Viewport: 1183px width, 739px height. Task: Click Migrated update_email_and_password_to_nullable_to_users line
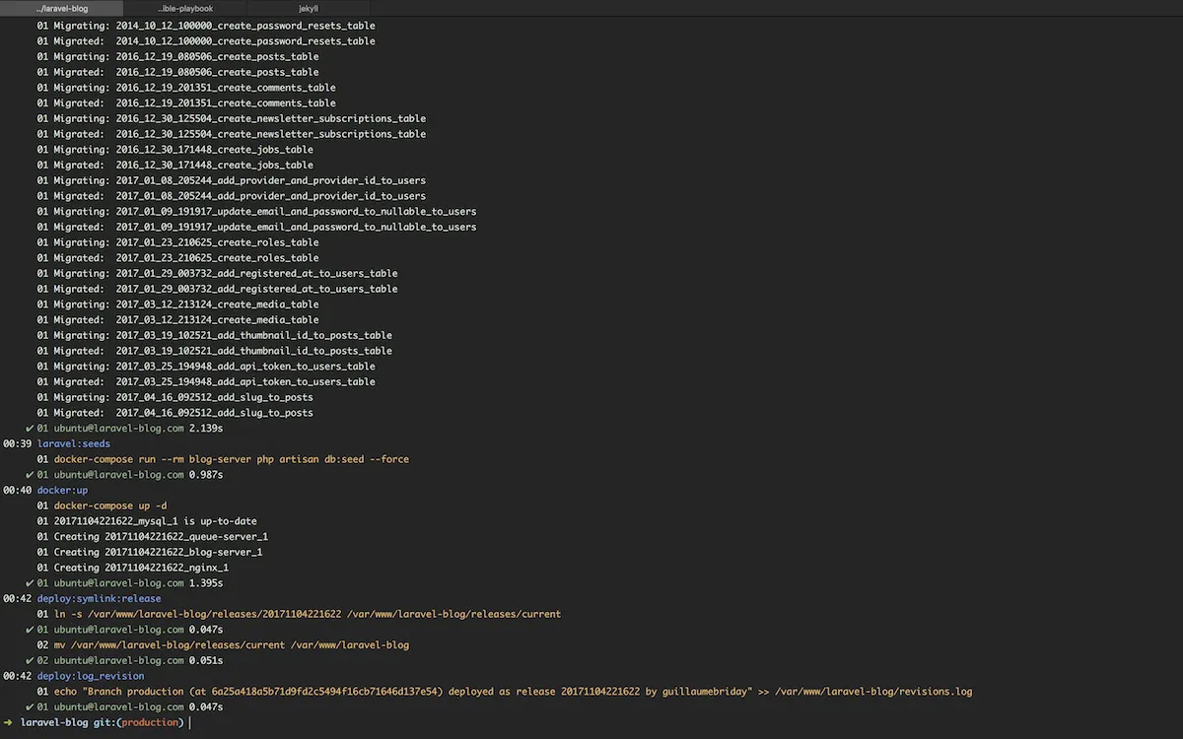pyautogui.click(x=257, y=227)
